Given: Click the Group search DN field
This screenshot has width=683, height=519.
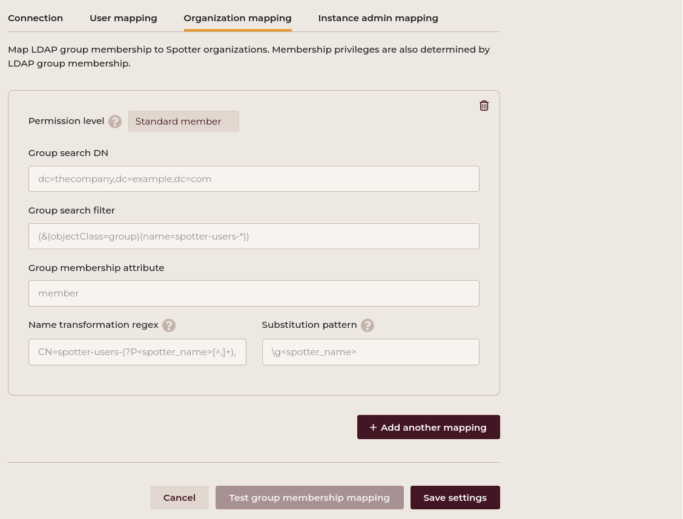Looking at the screenshot, I should point(254,179).
